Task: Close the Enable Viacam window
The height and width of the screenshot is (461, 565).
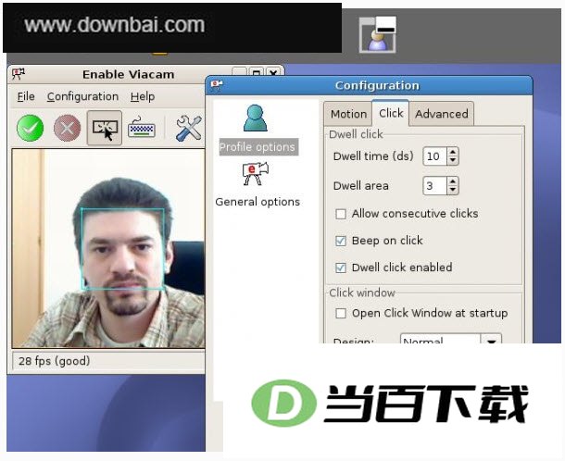Action: [273, 73]
